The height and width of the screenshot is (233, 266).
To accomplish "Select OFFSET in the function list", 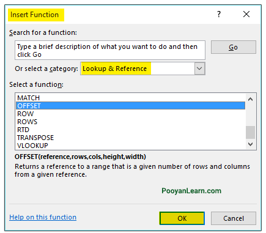I will pos(130,106).
